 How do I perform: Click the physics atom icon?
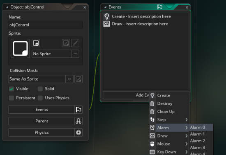(78, 133)
